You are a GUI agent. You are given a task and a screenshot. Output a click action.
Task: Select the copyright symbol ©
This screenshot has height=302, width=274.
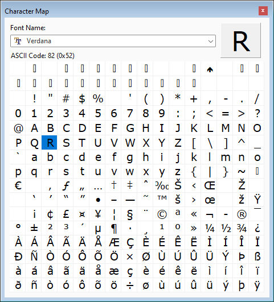162,214
